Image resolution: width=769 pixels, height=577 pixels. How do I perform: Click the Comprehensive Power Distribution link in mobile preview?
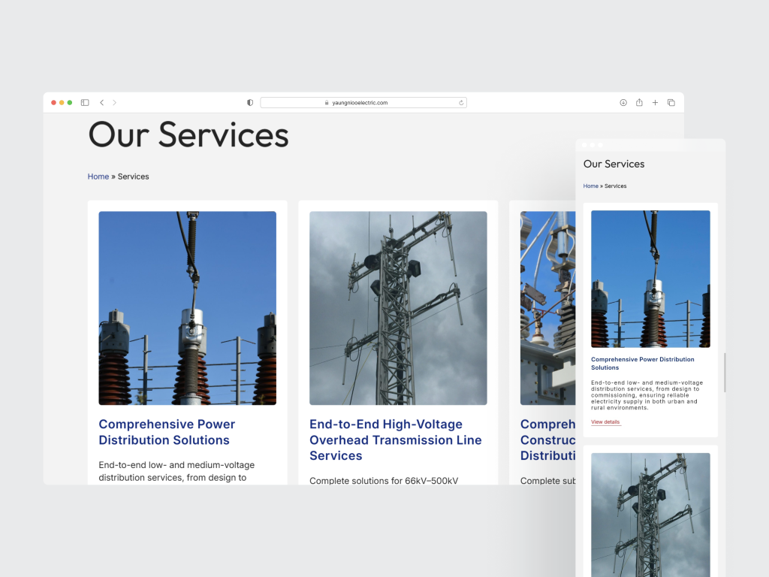[x=643, y=363]
